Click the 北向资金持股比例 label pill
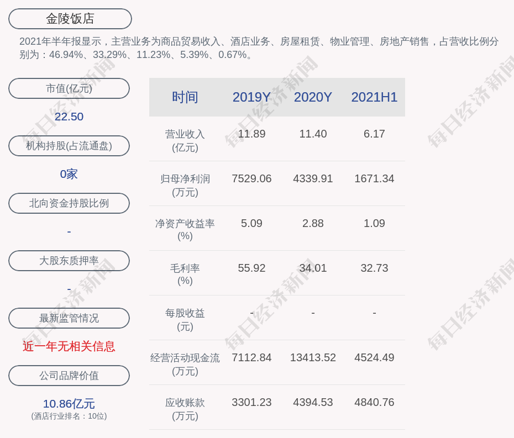 point(69,203)
